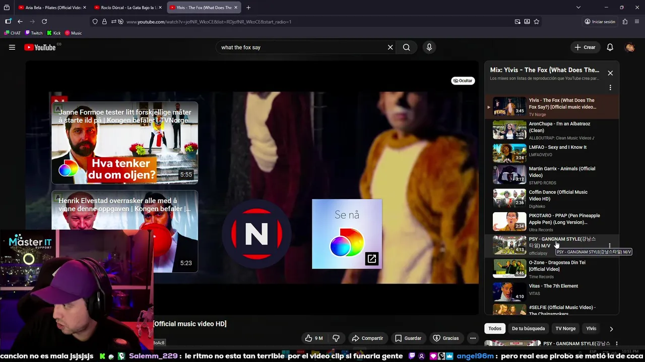Open the YouTube hamburger guide menu
The image size is (645, 362).
(12, 47)
